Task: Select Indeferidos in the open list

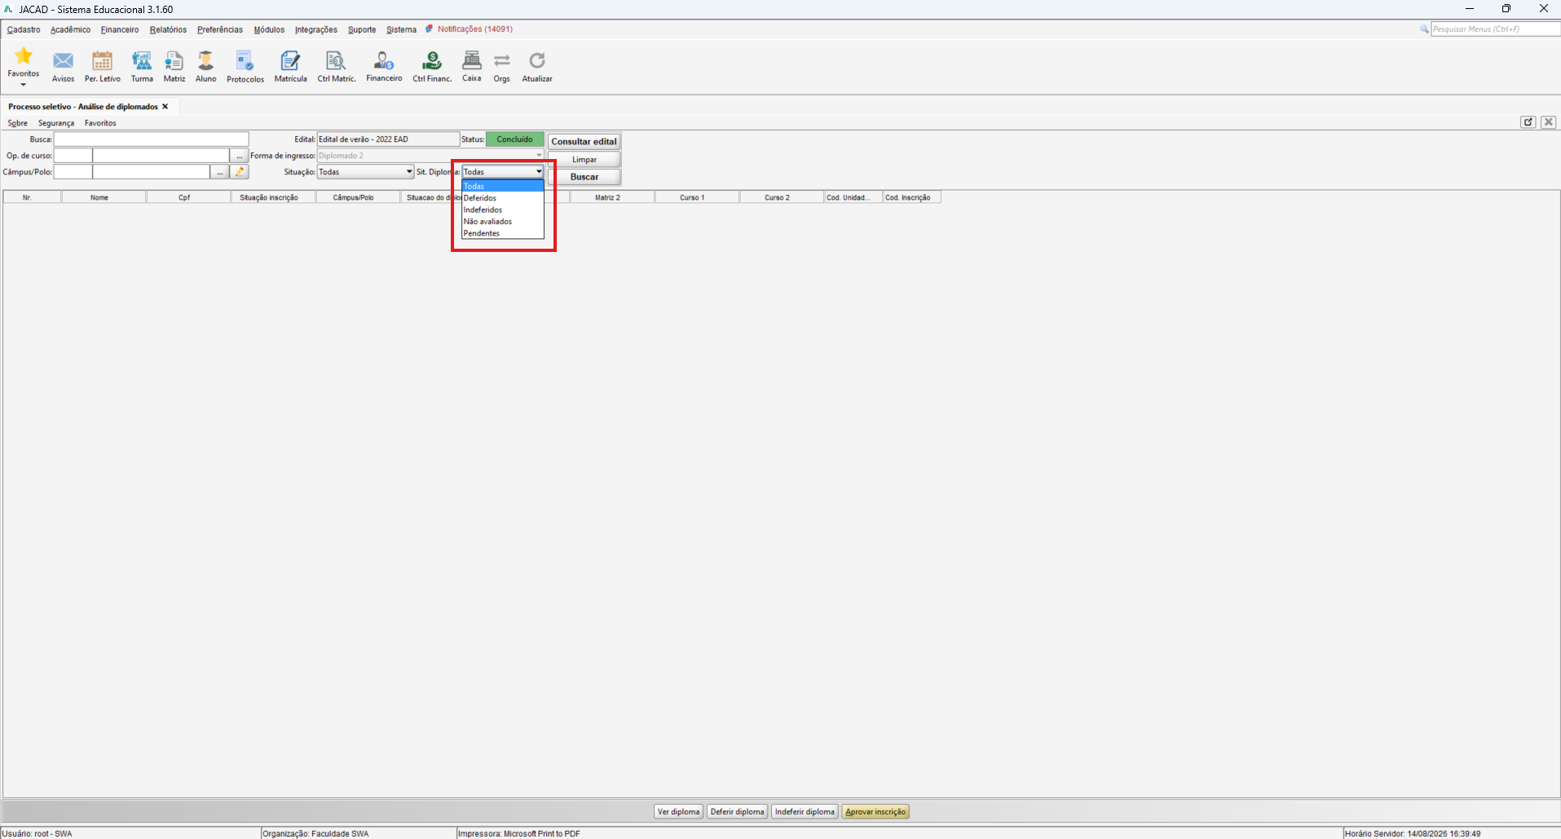Action: 503,210
